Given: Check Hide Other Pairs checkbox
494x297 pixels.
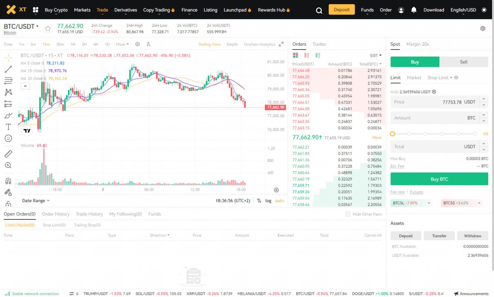Looking at the screenshot, I should (348, 214).
